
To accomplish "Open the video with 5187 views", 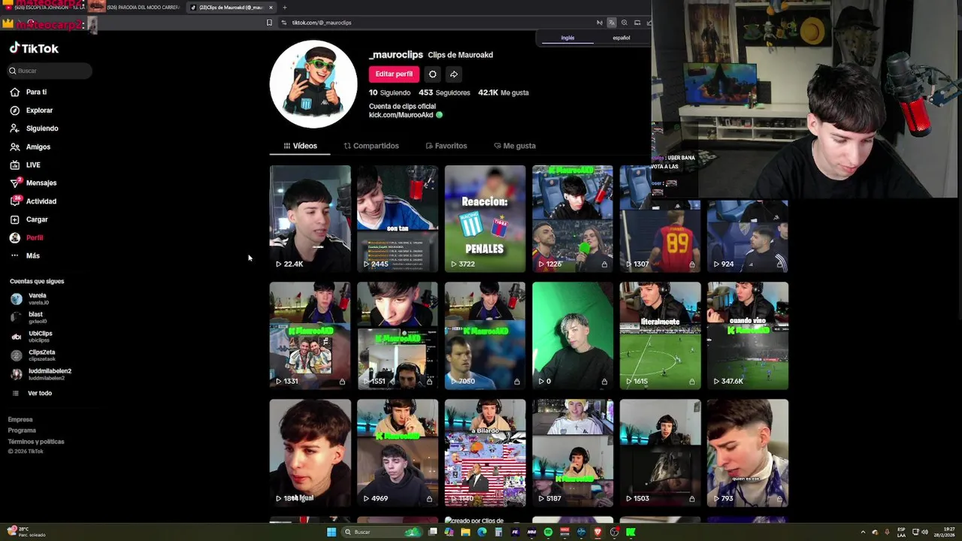I will point(573,453).
